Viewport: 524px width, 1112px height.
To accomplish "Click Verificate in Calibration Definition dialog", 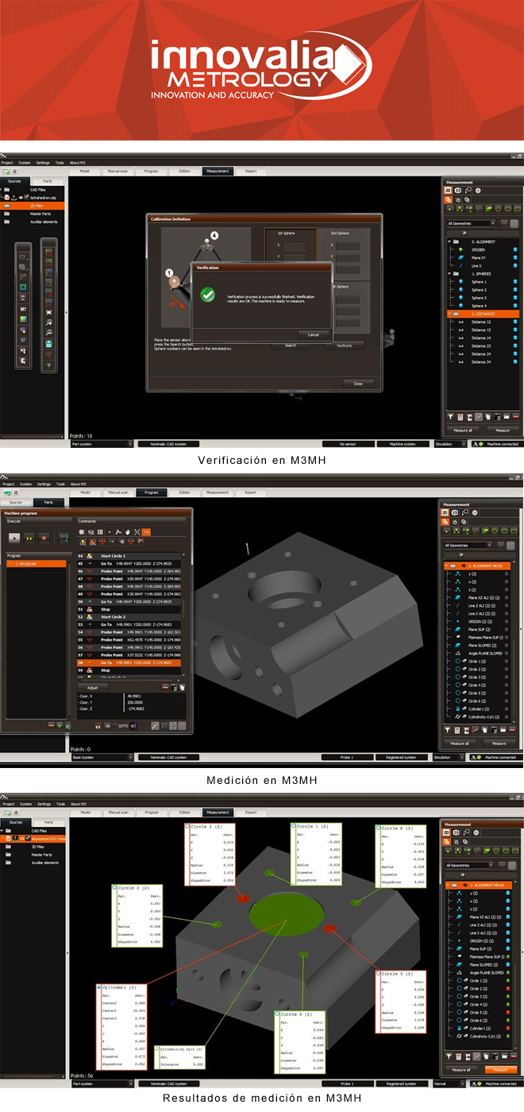I will pyautogui.click(x=344, y=346).
